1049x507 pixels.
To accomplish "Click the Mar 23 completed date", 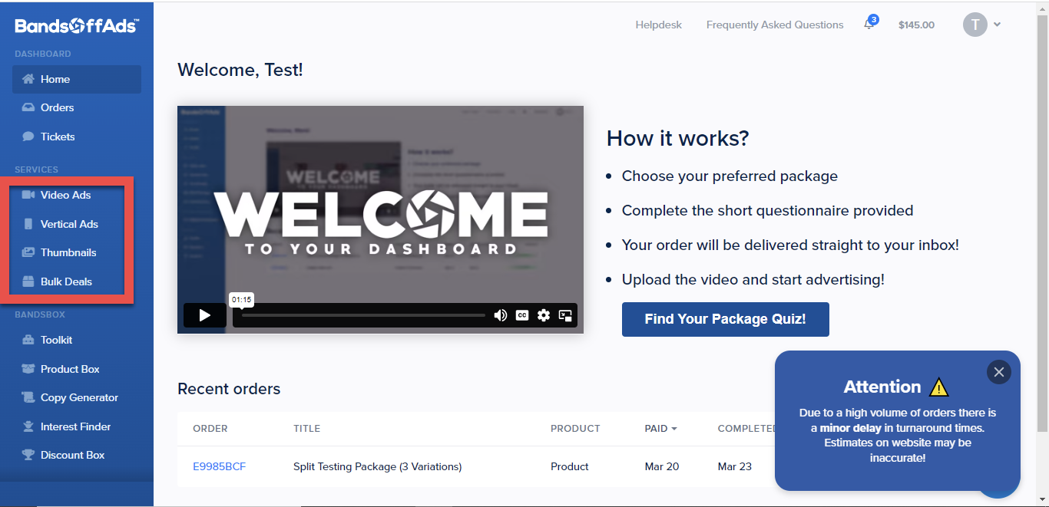I will click(x=735, y=466).
